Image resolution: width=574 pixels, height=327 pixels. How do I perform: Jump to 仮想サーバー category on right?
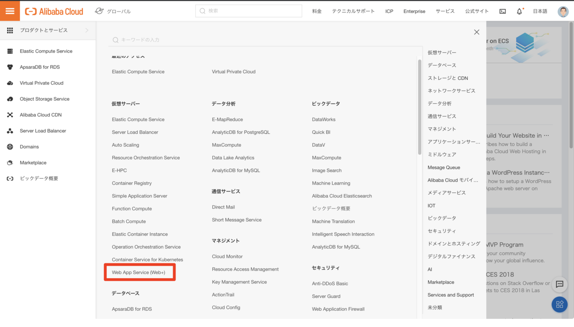442,53
